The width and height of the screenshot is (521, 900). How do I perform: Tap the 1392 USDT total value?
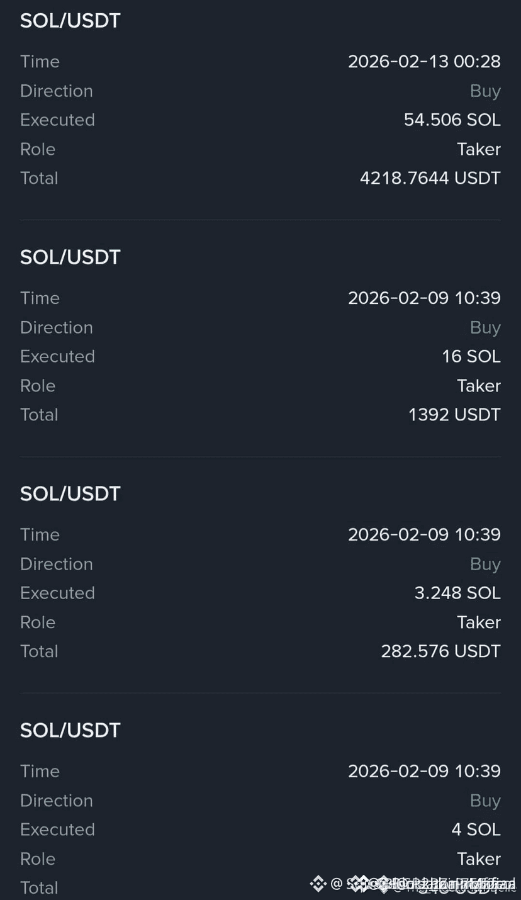[454, 415]
